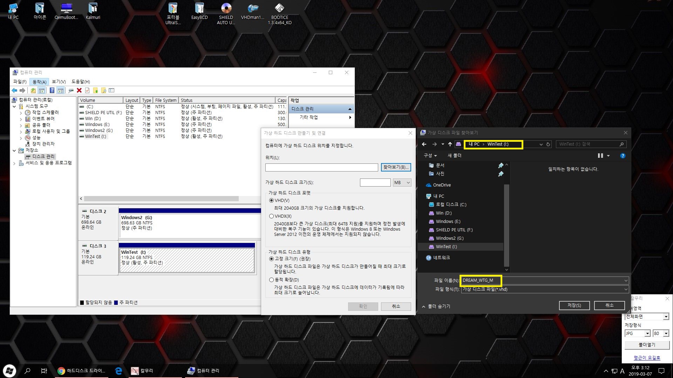The height and width of the screenshot is (378, 673).
Task: Open the blue Help question-mark toolbar icon
Action: click(52, 91)
